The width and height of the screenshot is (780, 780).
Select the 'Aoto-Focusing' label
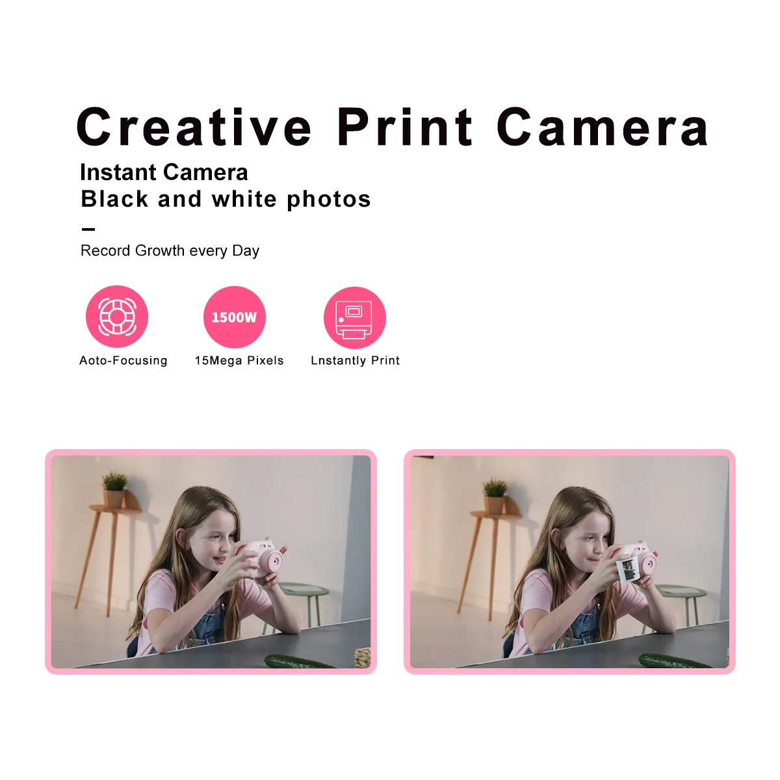click(x=123, y=361)
